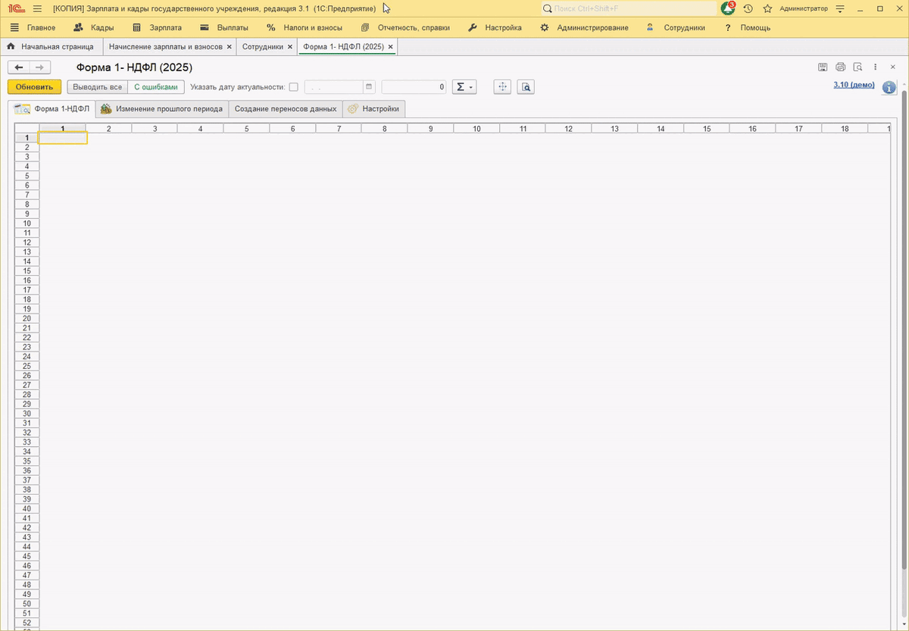Switch to Создание переносов данных tab
The width and height of the screenshot is (909, 631).
coord(286,109)
